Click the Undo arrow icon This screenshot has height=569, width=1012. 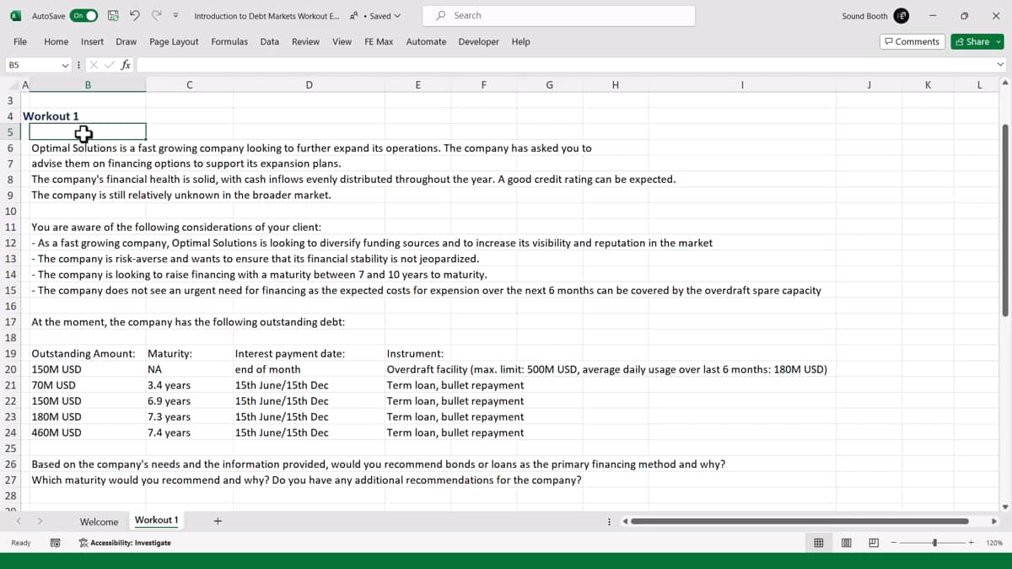pyautogui.click(x=135, y=16)
